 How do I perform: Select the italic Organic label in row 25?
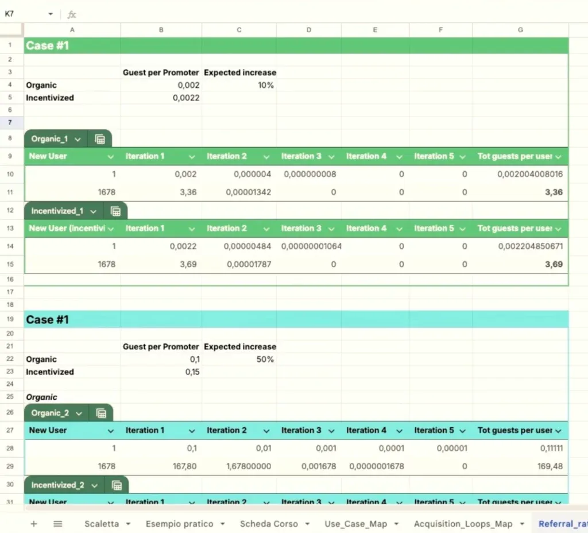pos(72,397)
